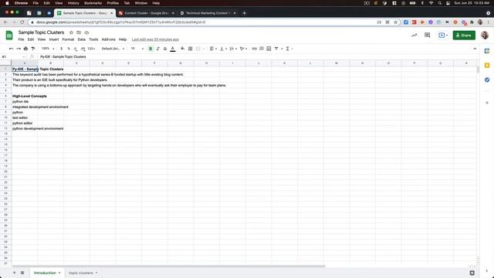This screenshot has height=278, width=494.
Task: Create a filter with the funnel icon
Action: pos(276,49)
